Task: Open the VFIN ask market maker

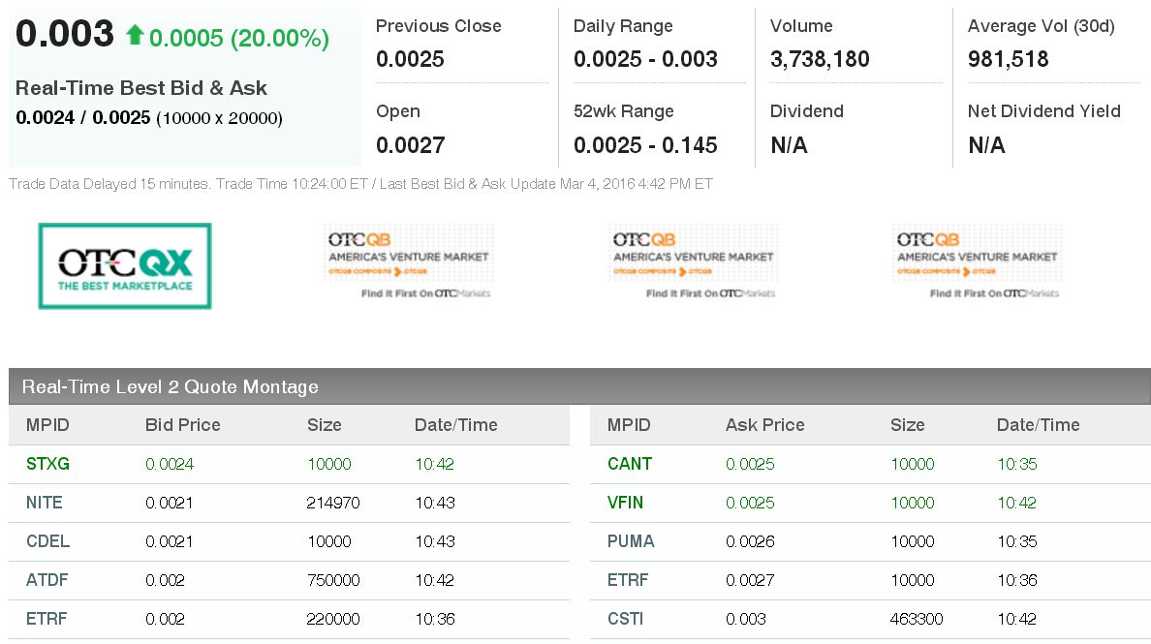Action: (x=625, y=503)
